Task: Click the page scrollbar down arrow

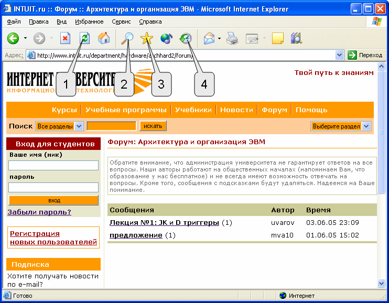Action: coord(381,283)
